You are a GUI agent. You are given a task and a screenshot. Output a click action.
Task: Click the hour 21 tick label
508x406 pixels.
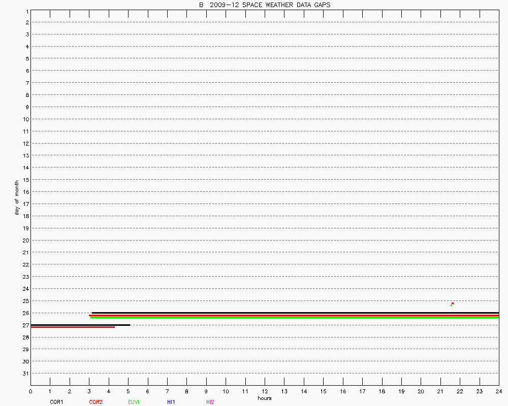[440, 391]
